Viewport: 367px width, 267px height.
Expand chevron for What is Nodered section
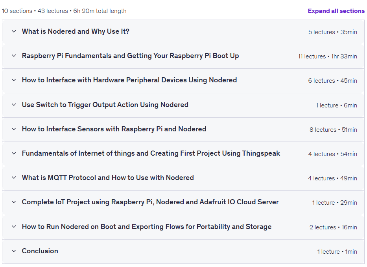(x=14, y=31)
